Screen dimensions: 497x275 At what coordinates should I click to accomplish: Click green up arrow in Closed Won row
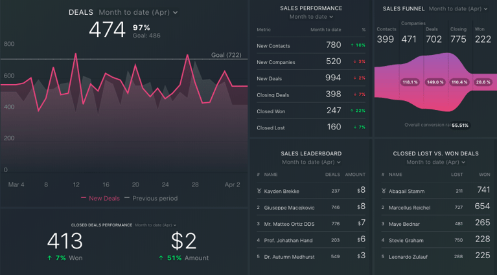[x=351, y=111]
